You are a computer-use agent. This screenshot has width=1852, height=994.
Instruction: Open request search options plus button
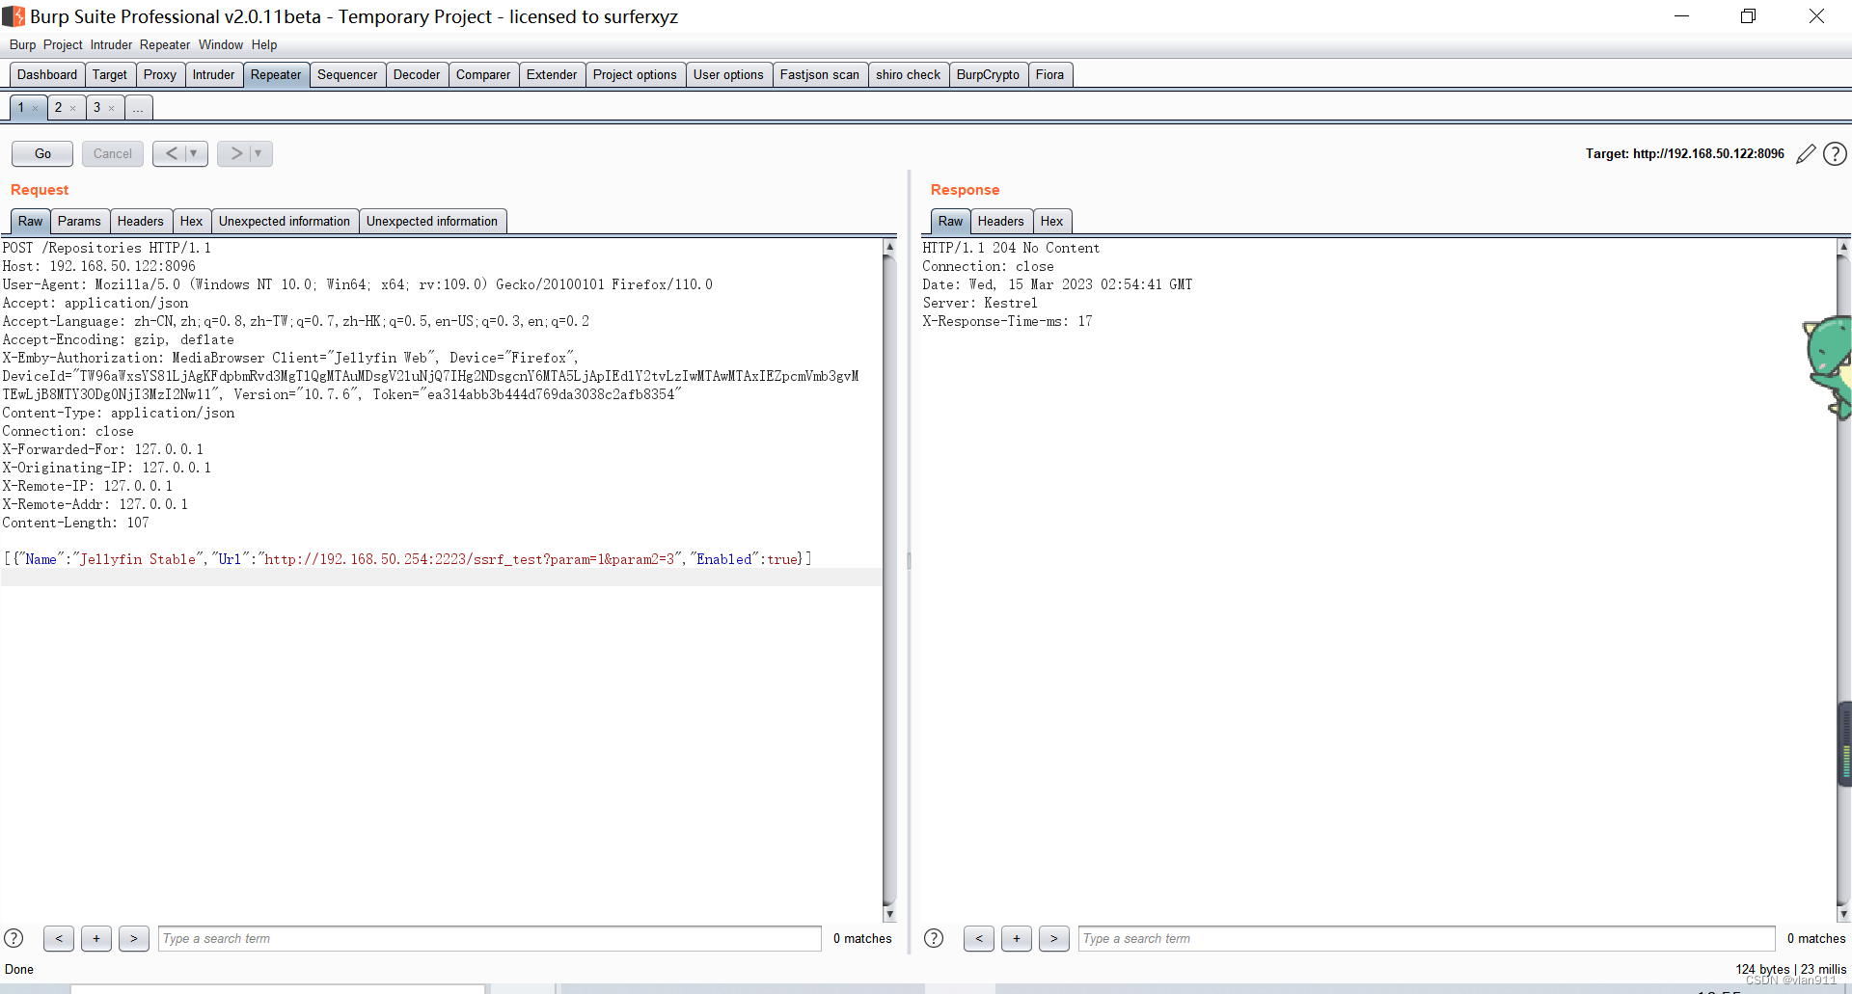(96, 938)
